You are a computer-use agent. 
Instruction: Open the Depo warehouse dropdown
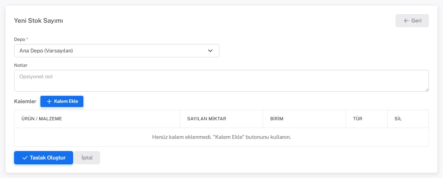[117, 51]
